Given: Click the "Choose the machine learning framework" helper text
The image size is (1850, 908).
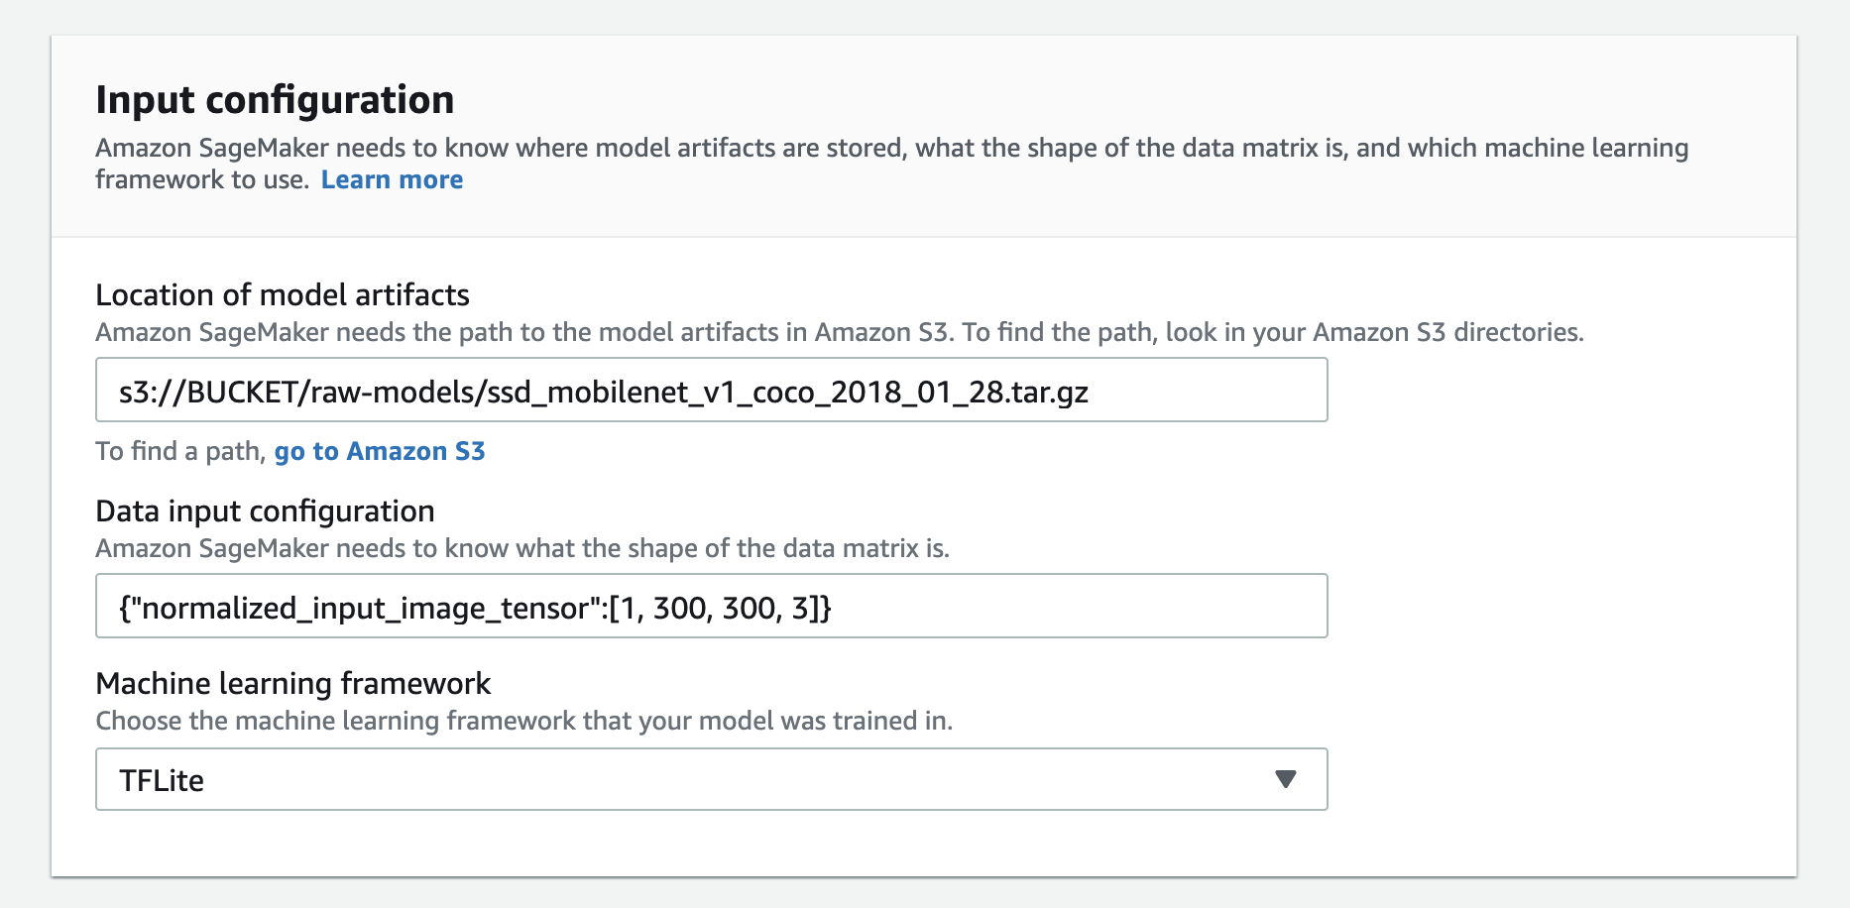Looking at the screenshot, I should tap(523, 721).
